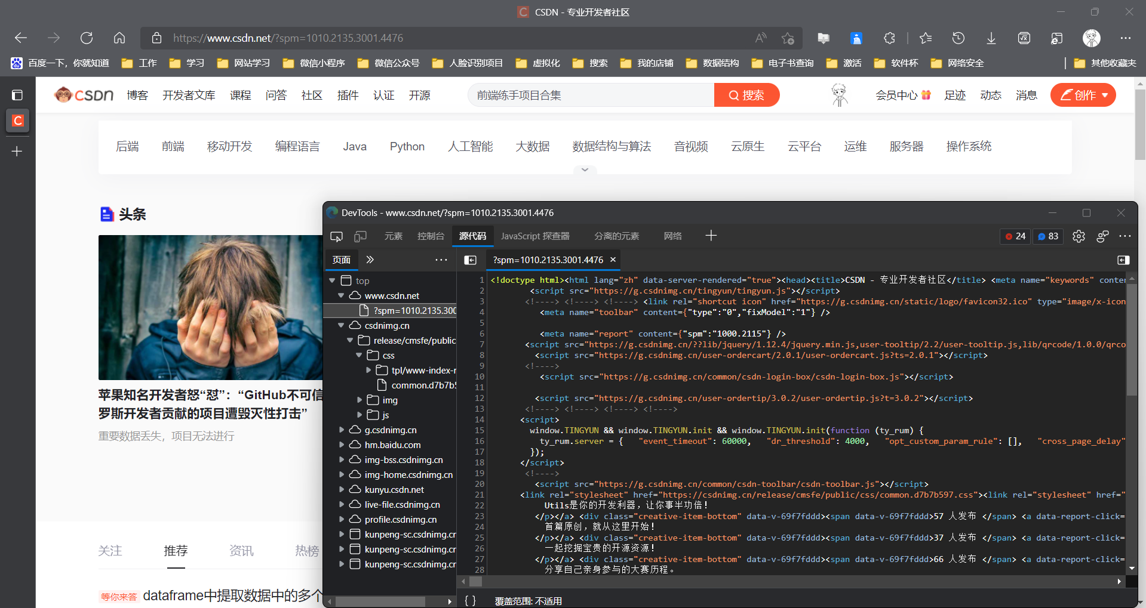
Task: Add more tools tab in DevTools
Action: tap(711, 236)
